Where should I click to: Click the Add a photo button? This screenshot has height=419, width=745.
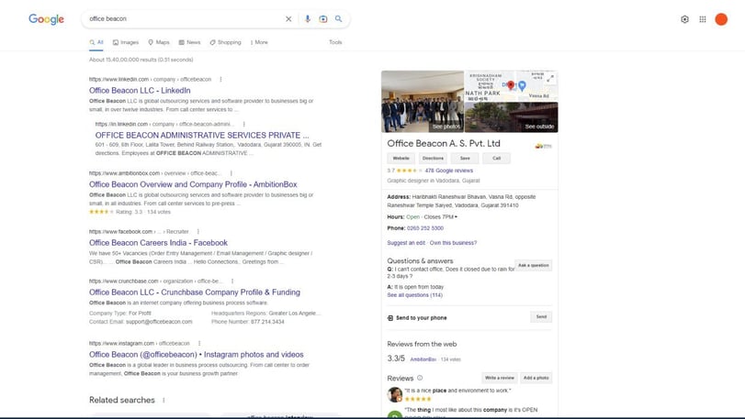(x=536, y=378)
